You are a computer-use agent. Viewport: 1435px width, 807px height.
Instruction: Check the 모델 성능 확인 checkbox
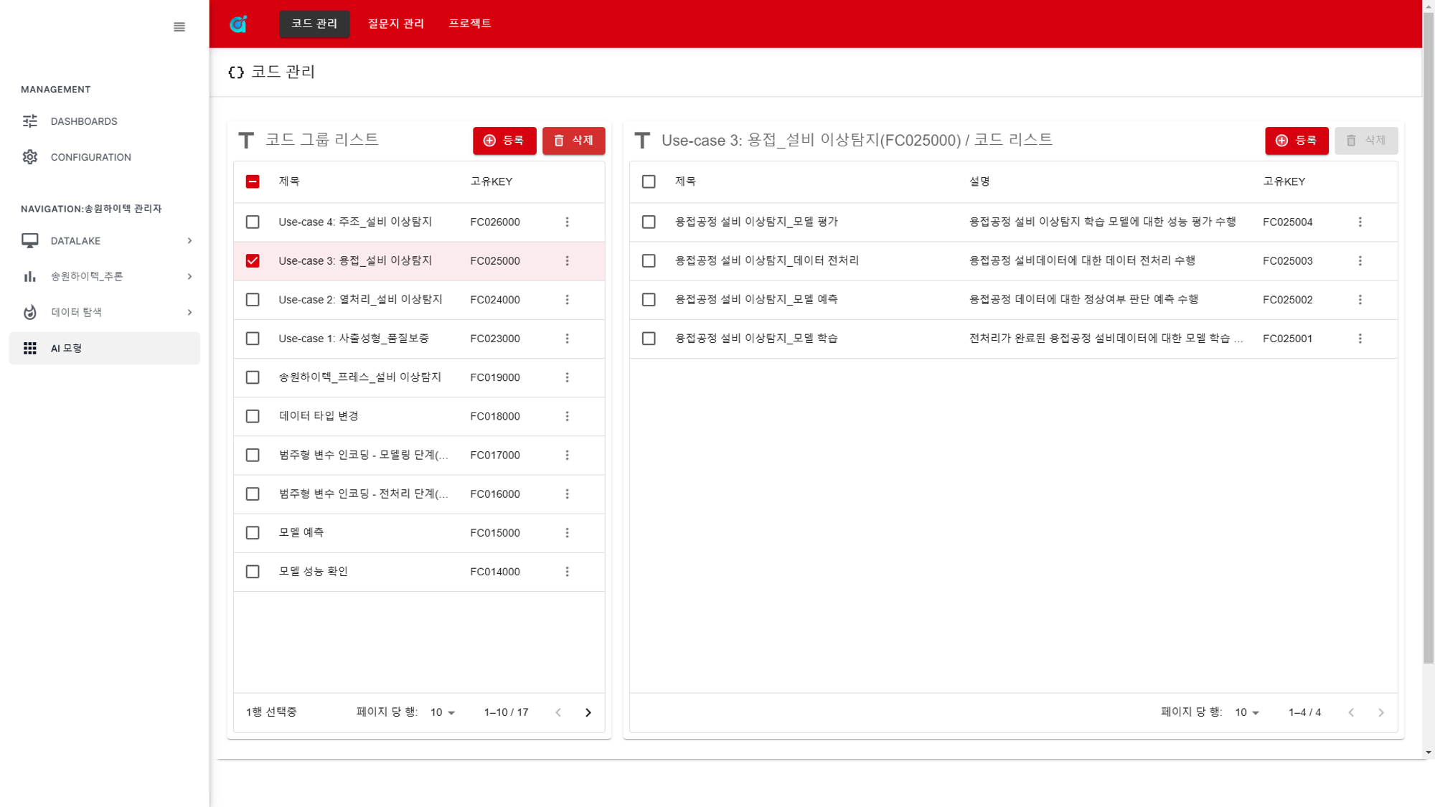pos(253,572)
